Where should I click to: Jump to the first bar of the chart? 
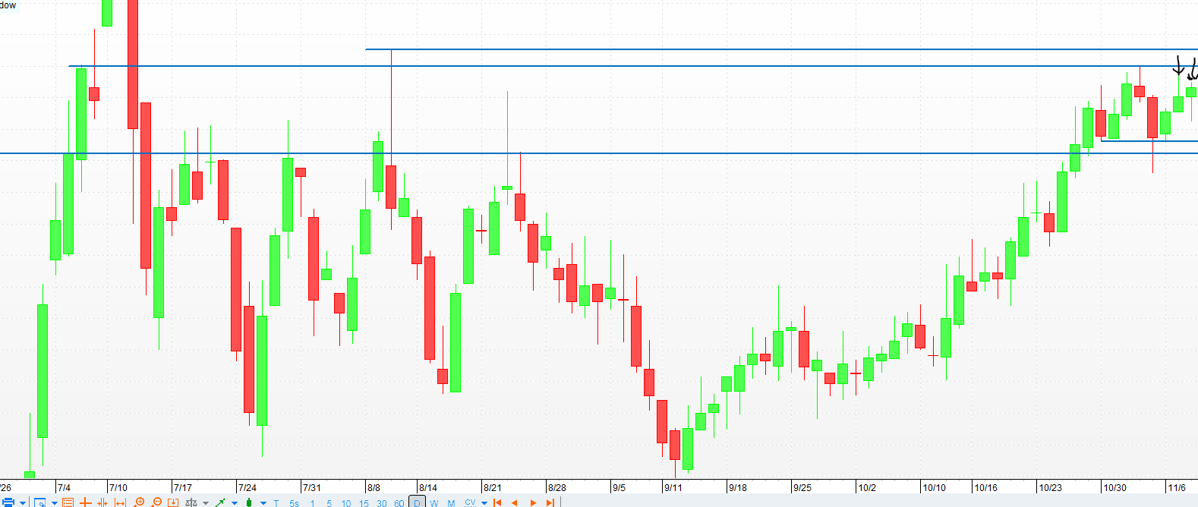click(x=497, y=502)
